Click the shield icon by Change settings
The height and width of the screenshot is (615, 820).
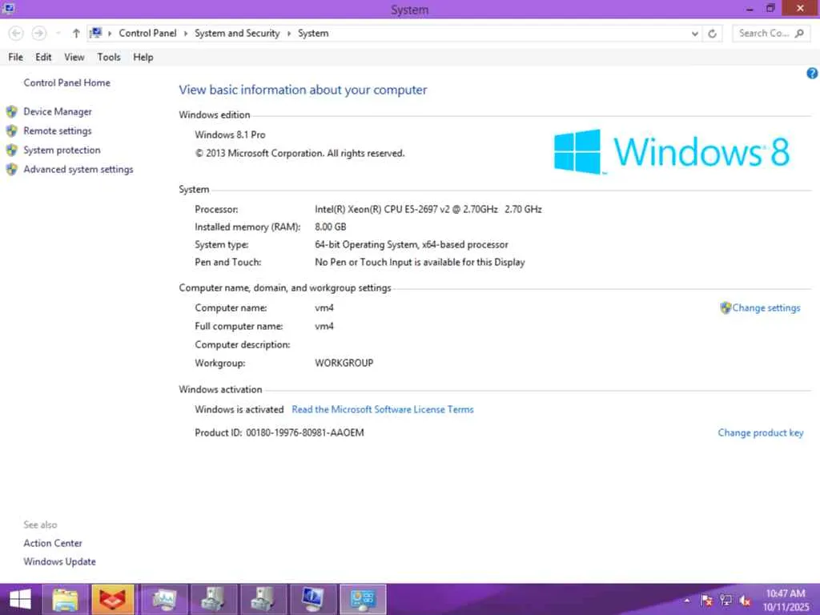pyautogui.click(x=726, y=308)
